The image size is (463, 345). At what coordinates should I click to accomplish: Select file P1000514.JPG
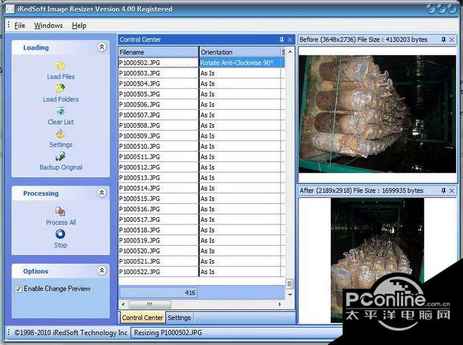coord(159,188)
